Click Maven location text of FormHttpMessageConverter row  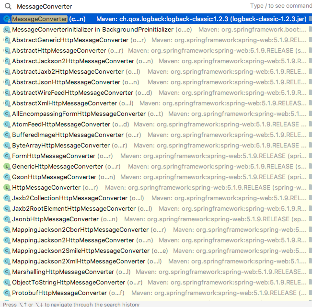213,156
